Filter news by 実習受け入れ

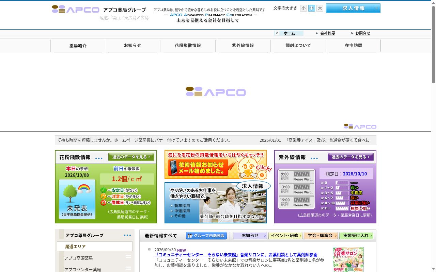click(356, 236)
